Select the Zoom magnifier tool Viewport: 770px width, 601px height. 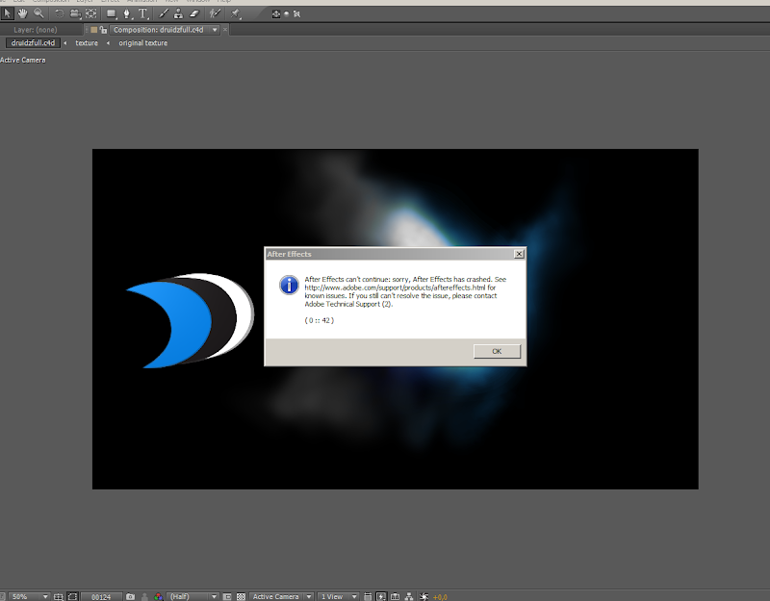pyautogui.click(x=38, y=13)
